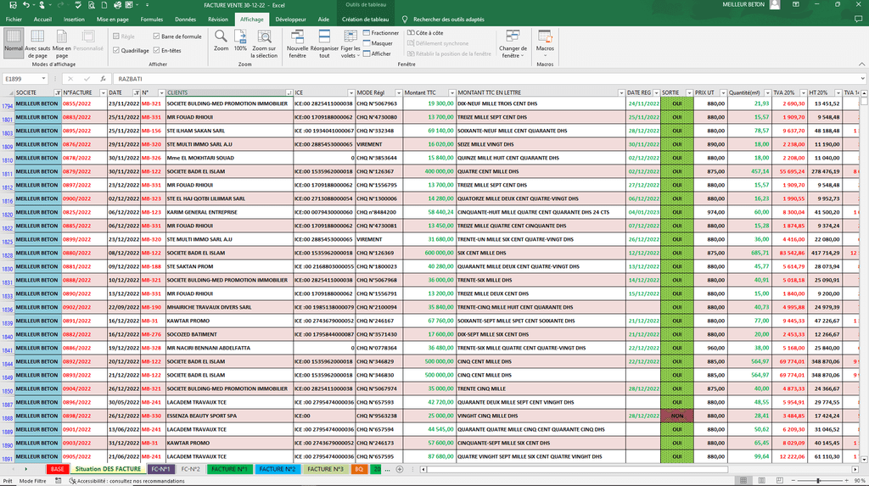Show more sheet tabs with ellipsis

pyautogui.click(x=387, y=469)
